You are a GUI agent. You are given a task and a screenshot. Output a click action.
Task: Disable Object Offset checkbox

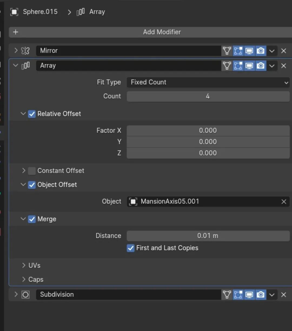(x=32, y=185)
